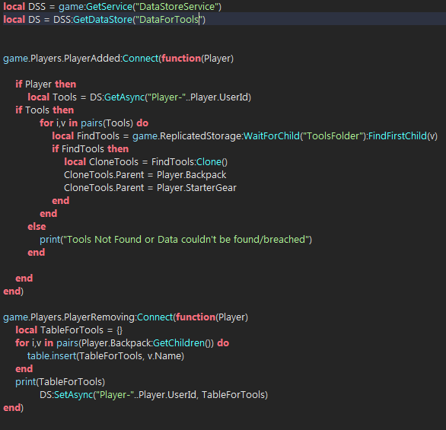Click the GetDataStore method call
446x430 pixels.
click(x=103, y=20)
